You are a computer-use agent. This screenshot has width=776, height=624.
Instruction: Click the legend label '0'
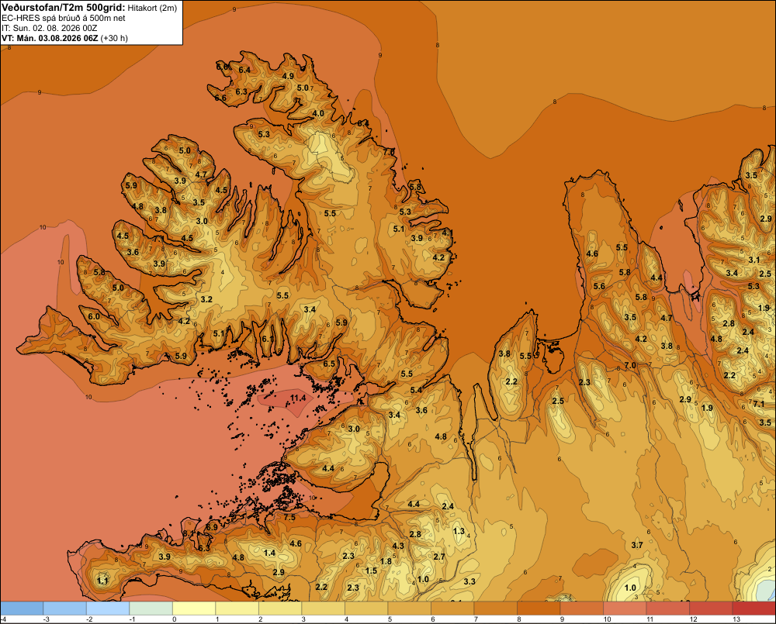(174, 619)
